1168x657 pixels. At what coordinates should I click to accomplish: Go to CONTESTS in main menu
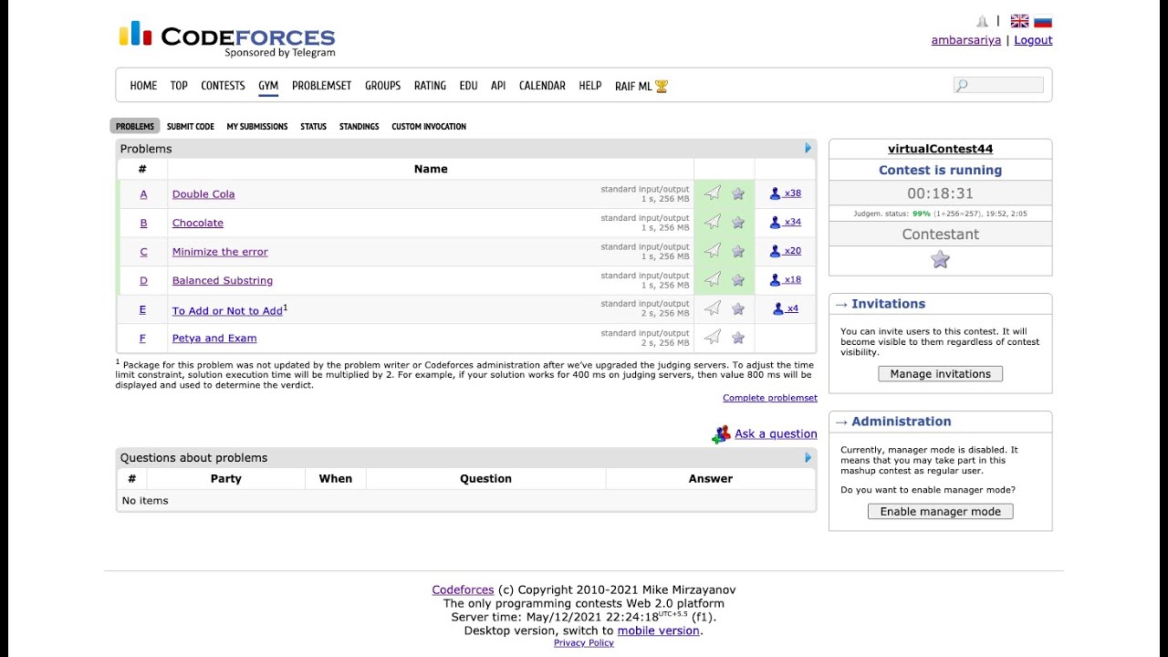tap(223, 86)
